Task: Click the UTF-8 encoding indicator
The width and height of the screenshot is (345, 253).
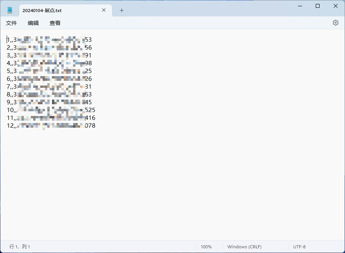Action: 299,247
